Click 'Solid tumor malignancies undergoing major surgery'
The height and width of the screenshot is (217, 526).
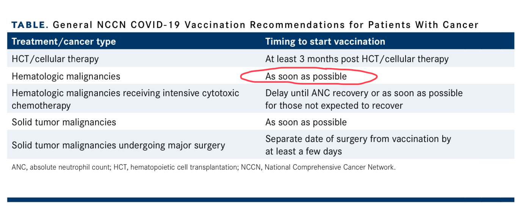point(119,145)
